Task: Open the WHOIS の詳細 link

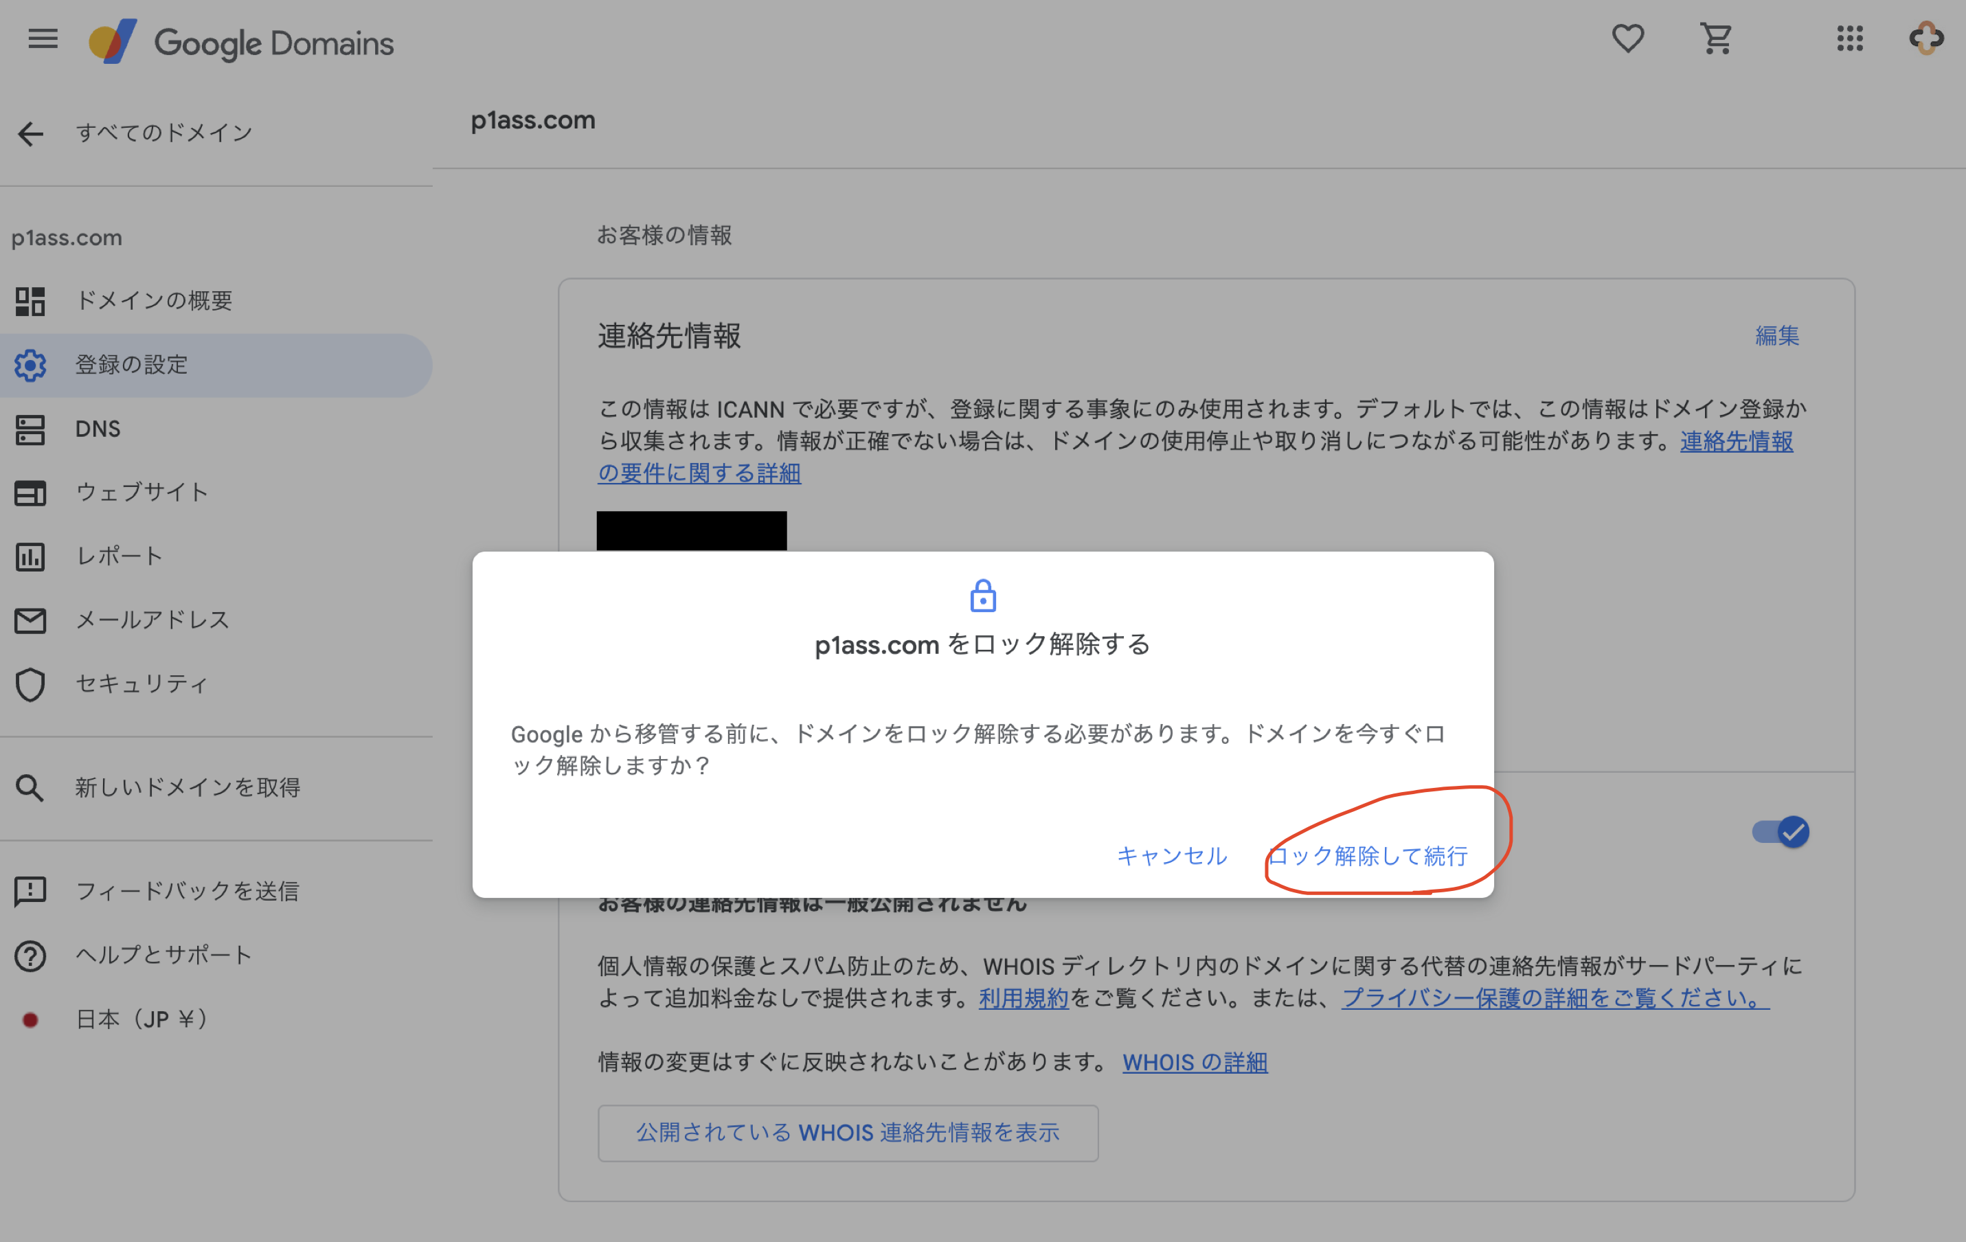Action: (x=1195, y=1062)
